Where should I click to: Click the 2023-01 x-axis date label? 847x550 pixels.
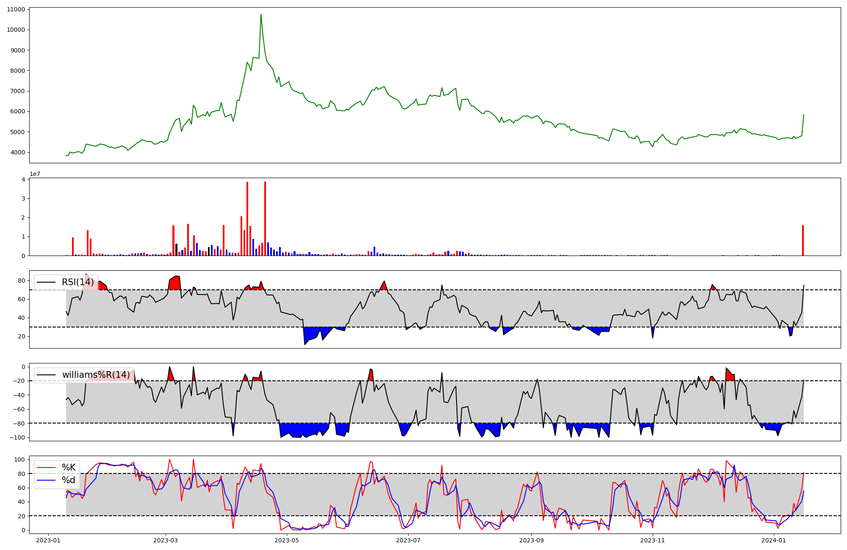48,540
